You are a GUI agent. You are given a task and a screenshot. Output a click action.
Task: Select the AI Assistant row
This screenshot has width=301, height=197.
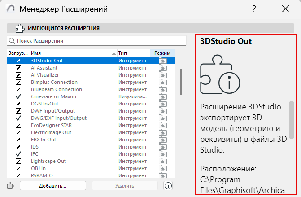[x=91, y=68]
